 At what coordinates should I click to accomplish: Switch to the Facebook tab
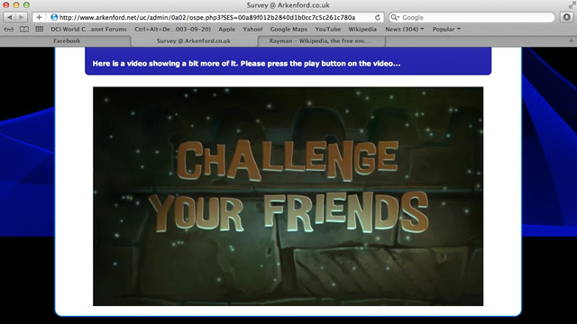(67, 40)
